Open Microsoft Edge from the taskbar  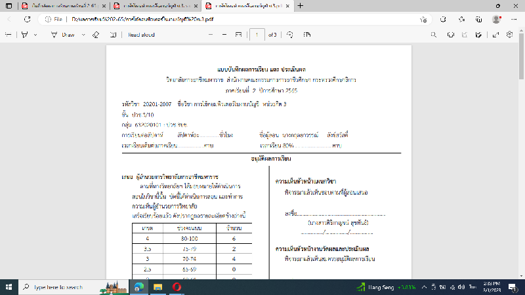coord(139,287)
